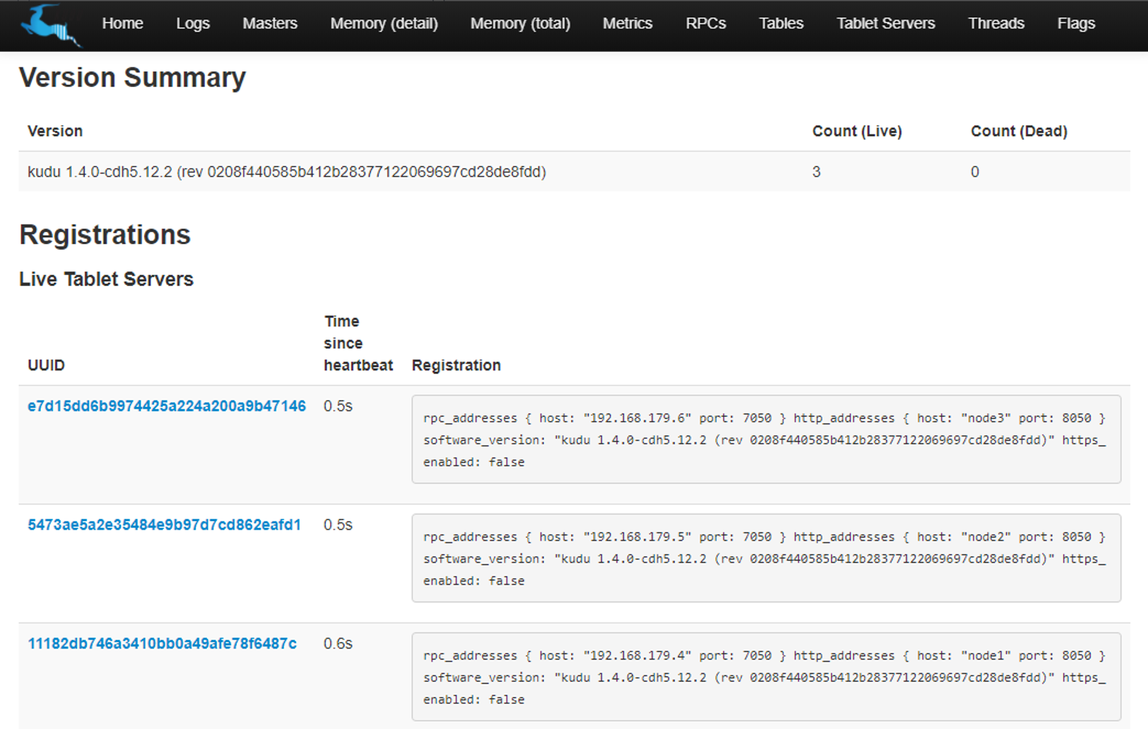This screenshot has height=729, width=1148.
Task: Click the Count (Live) value 3
Action: click(x=816, y=172)
